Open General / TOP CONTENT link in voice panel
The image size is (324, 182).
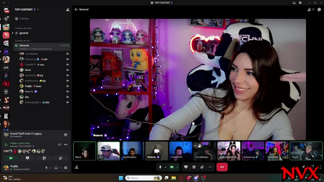[22, 146]
